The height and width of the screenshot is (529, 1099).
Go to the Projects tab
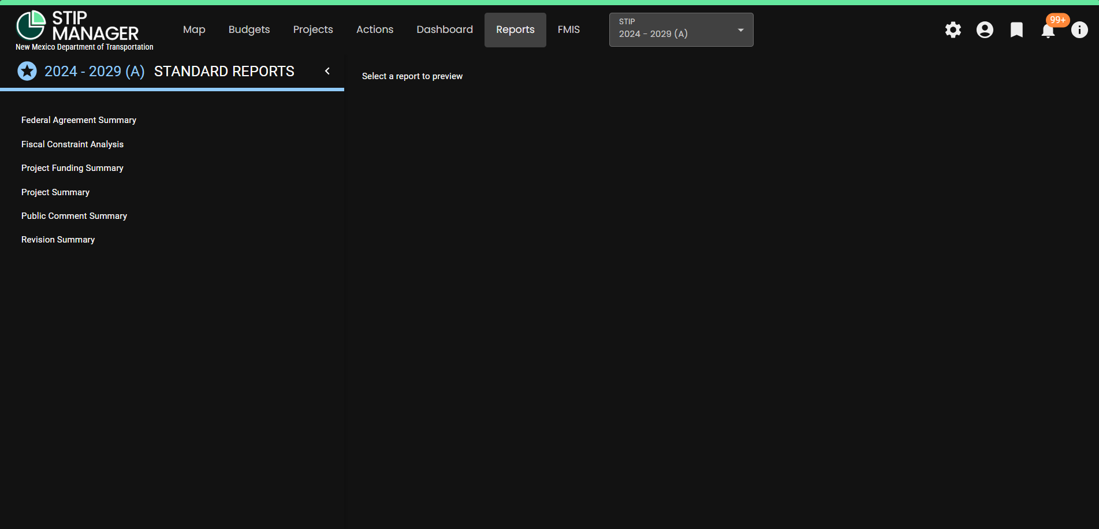coord(313,29)
